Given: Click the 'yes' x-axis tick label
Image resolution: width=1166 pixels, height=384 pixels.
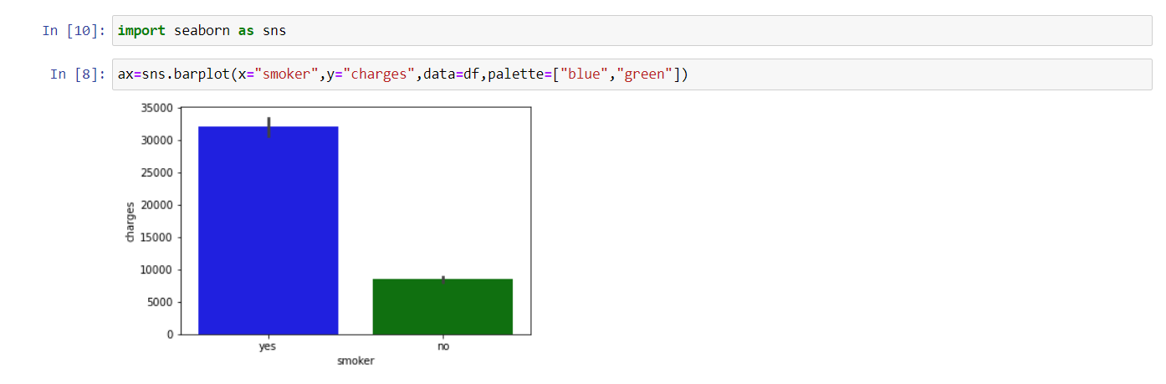Looking at the screenshot, I should click(268, 346).
